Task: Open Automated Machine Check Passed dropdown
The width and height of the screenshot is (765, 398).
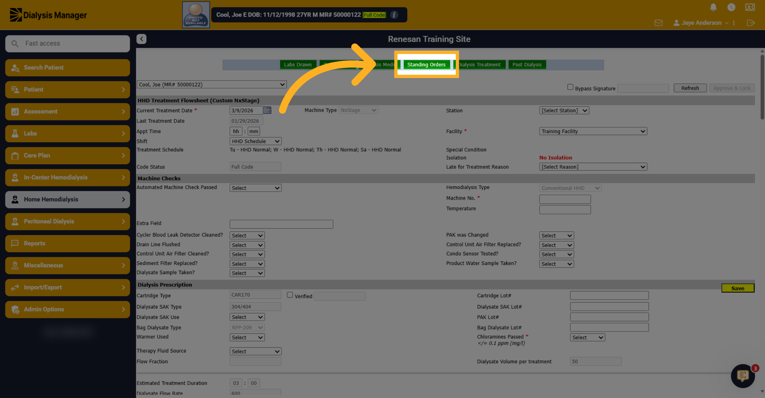Action: coord(255,188)
